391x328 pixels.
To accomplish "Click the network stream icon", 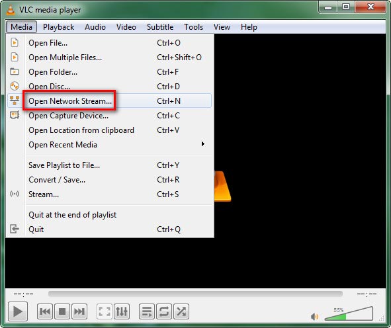I will click(x=15, y=101).
